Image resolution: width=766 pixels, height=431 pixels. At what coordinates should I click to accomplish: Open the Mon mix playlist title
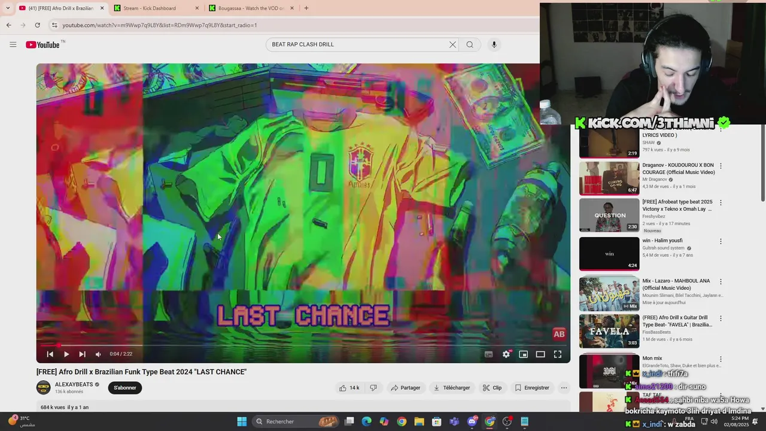click(652, 358)
